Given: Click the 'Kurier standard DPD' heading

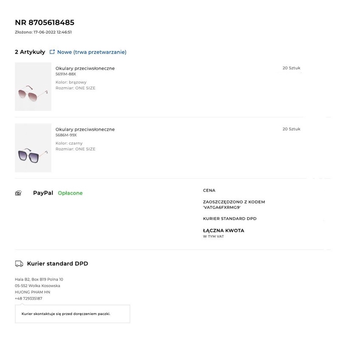Looking at the screenshot, I should 57,263.
